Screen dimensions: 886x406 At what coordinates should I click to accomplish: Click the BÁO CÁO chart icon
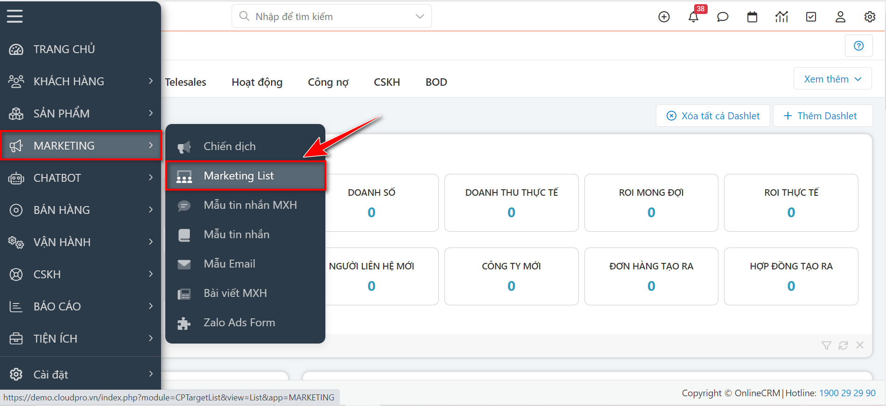[16, 307]
